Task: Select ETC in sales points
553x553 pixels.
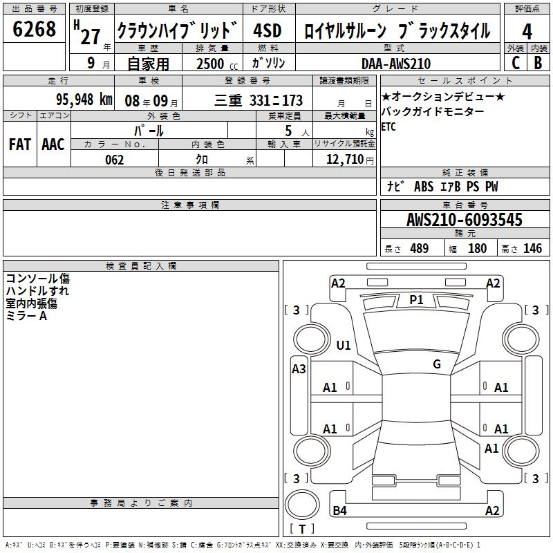Action: (x=388, y=126)
